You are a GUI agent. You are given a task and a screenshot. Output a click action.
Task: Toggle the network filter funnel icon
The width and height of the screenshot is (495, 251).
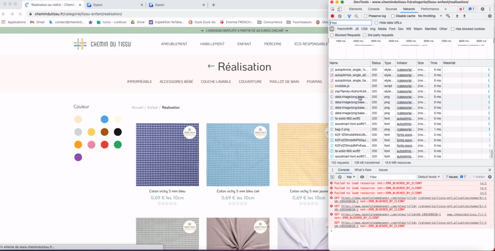point(349,16)
